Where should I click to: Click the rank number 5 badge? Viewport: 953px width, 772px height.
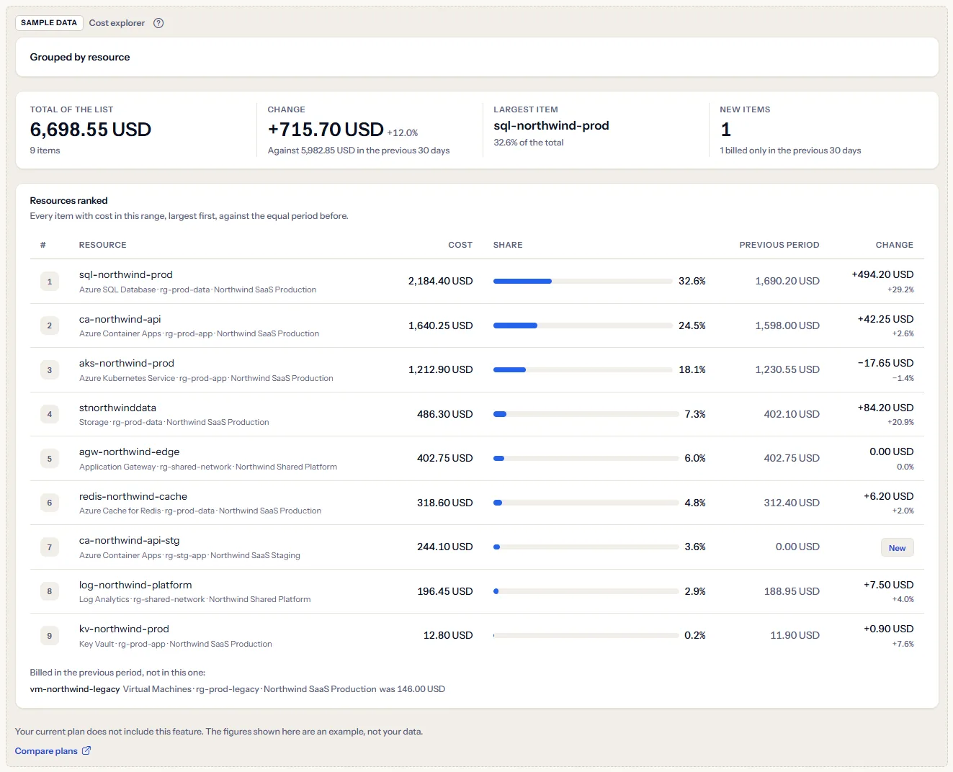pyautogui.click(x=50, y=459)
